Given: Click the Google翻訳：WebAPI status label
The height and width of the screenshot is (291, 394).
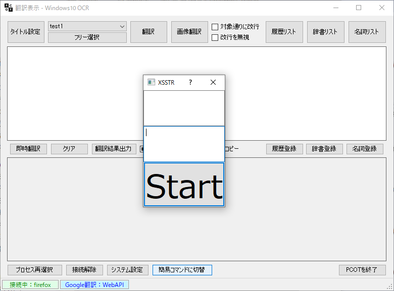Looking at the screenshot, I should click(x=94, y=285).
